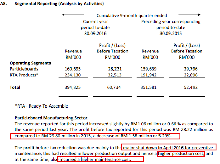Screen dimensions: 220x164
Task: Select the 351,581 preceding year total revenue
Action: coord(148,87)
